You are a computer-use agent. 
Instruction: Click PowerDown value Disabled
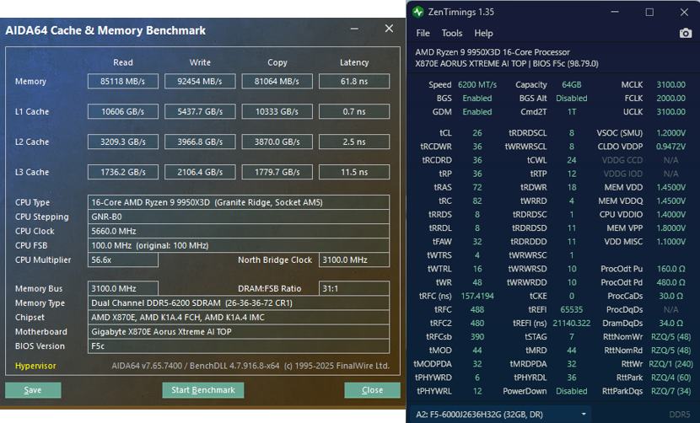[572, 391]
